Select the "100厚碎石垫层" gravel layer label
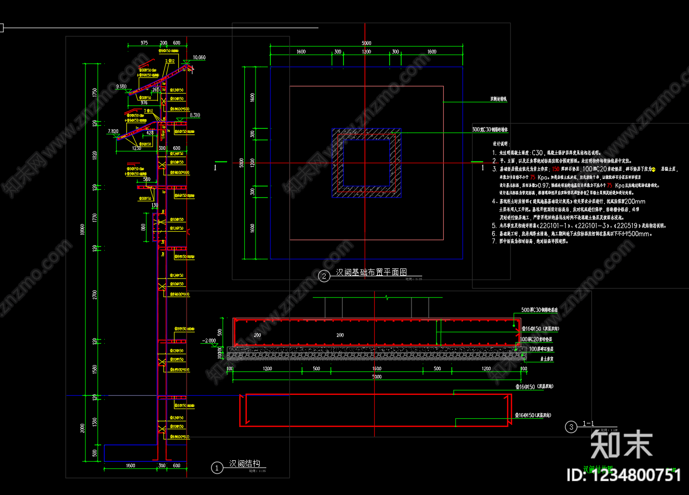Viewport: 689px width, 495px height. [541, 349]
